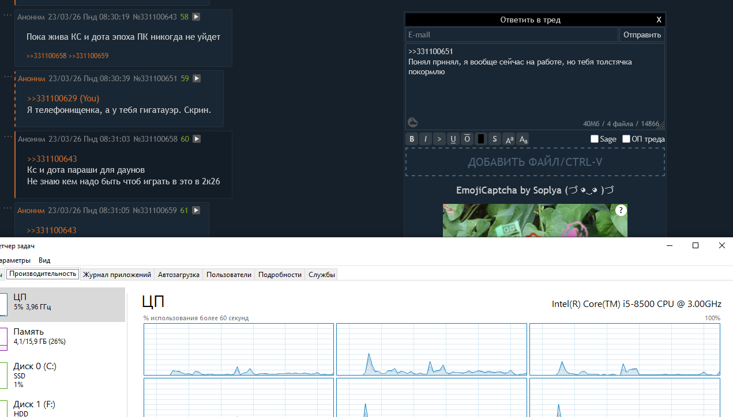733x417 pixels.
Task: Click the 40Мб / 4 файла / 14866 counter
Action: (621, 124)
